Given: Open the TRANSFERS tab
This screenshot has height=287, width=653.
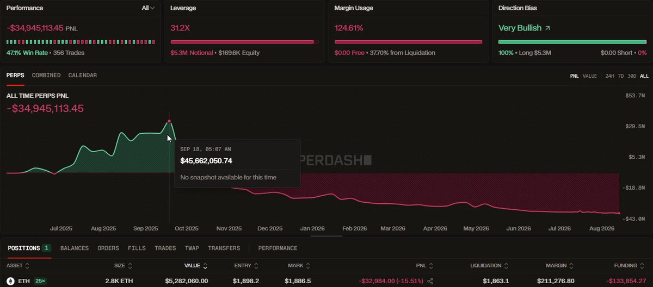Looking at the screenshot, I should (224, 248).
